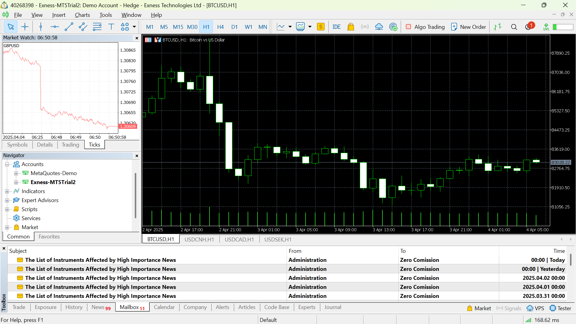Open the Tester link

pyautogui.click(x=560, y=308)
